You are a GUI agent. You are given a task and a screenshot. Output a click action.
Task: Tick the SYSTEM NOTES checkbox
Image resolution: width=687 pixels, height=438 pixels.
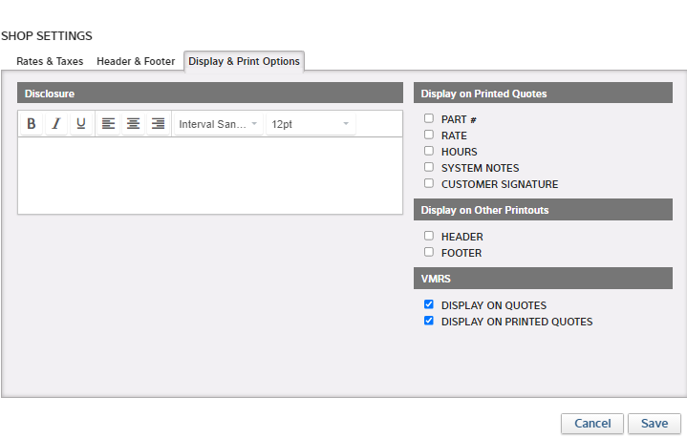click(429, 168)
